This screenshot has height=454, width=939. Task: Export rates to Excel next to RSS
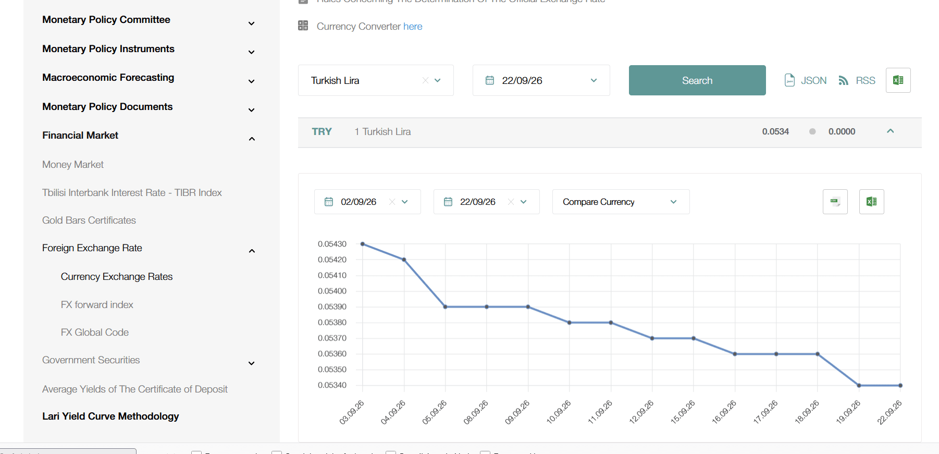point(898,80)
